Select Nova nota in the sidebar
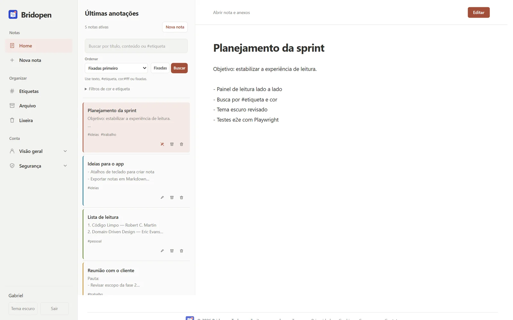The height and width of the screenshot is (320, 513). (39, 60)
